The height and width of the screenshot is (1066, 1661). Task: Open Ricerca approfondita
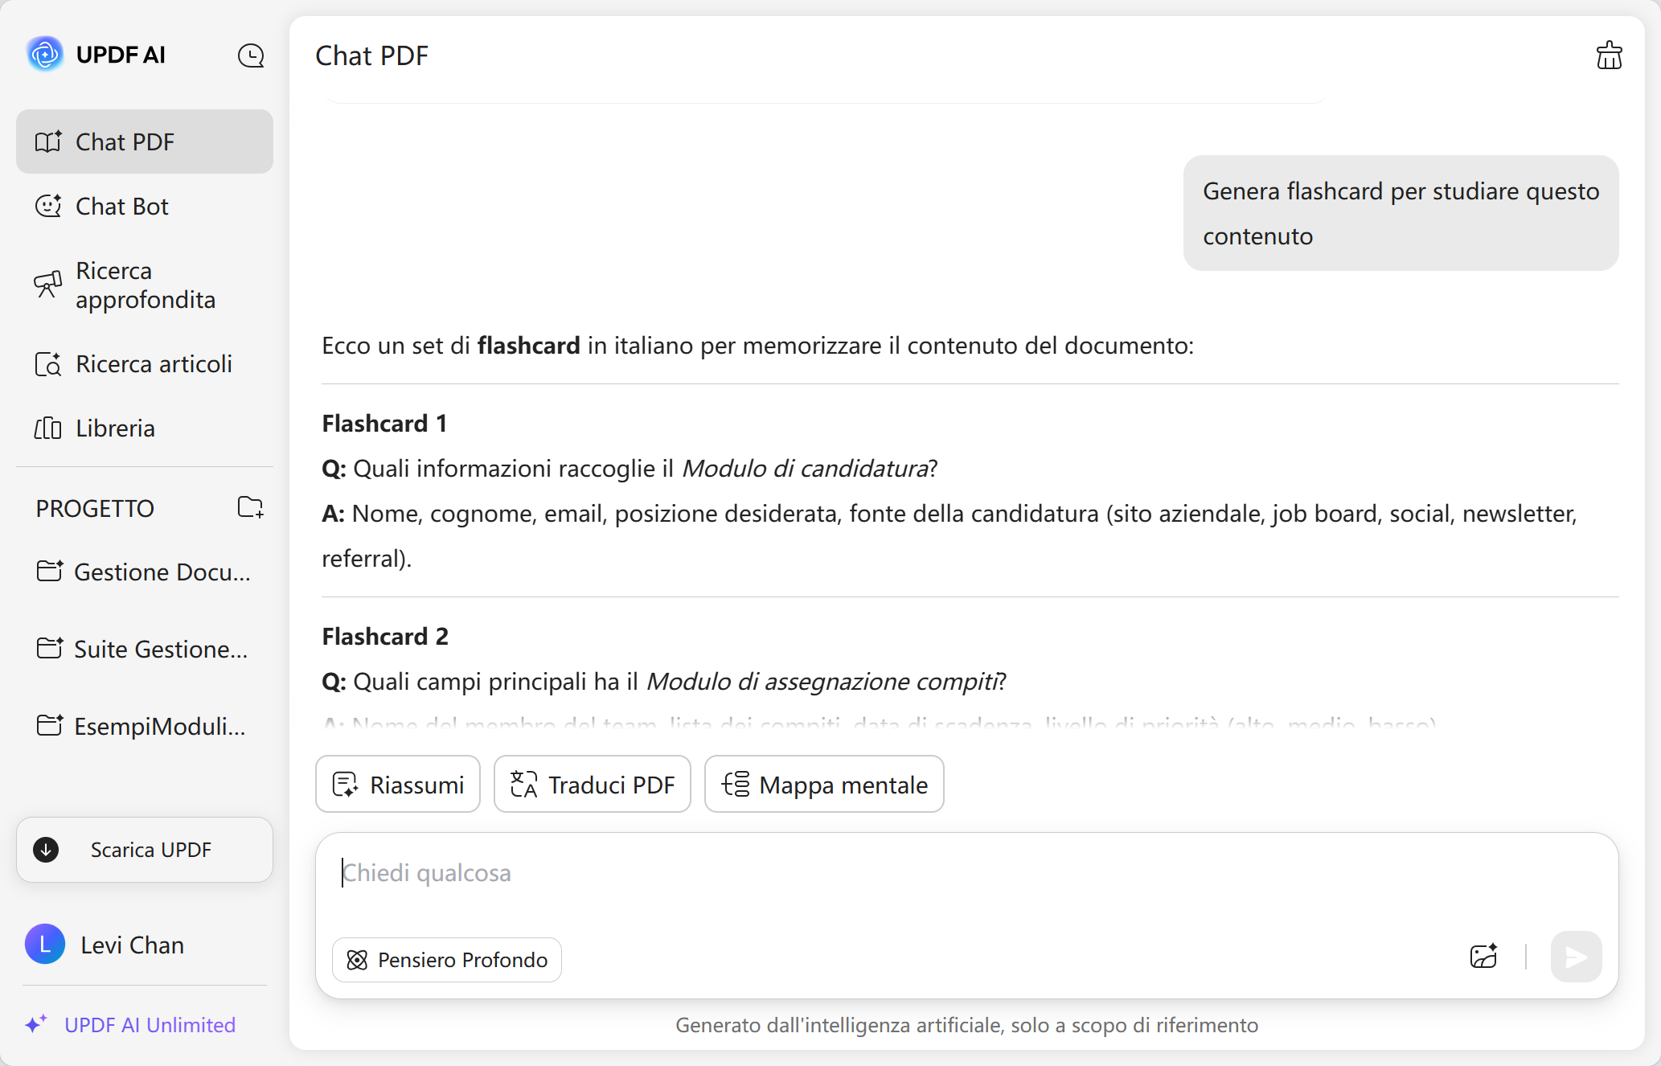pos(144,285)
